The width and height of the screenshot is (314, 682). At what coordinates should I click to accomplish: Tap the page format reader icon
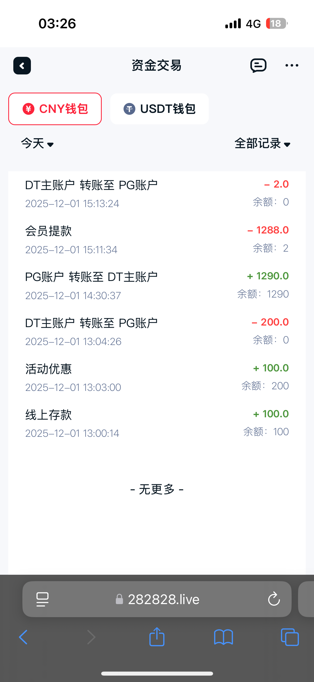point(42,599)
